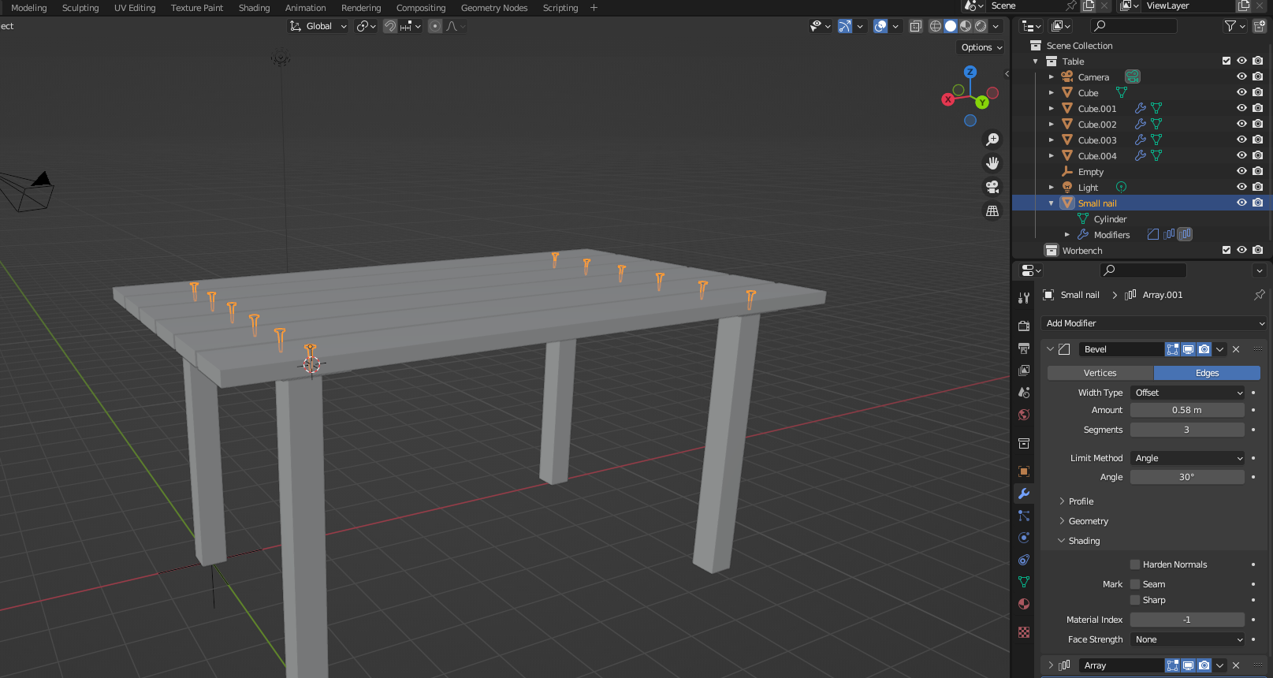Switch perspective/orthographic with grid gizmo
The image size is (1273, 678).
tap(992, 210)
